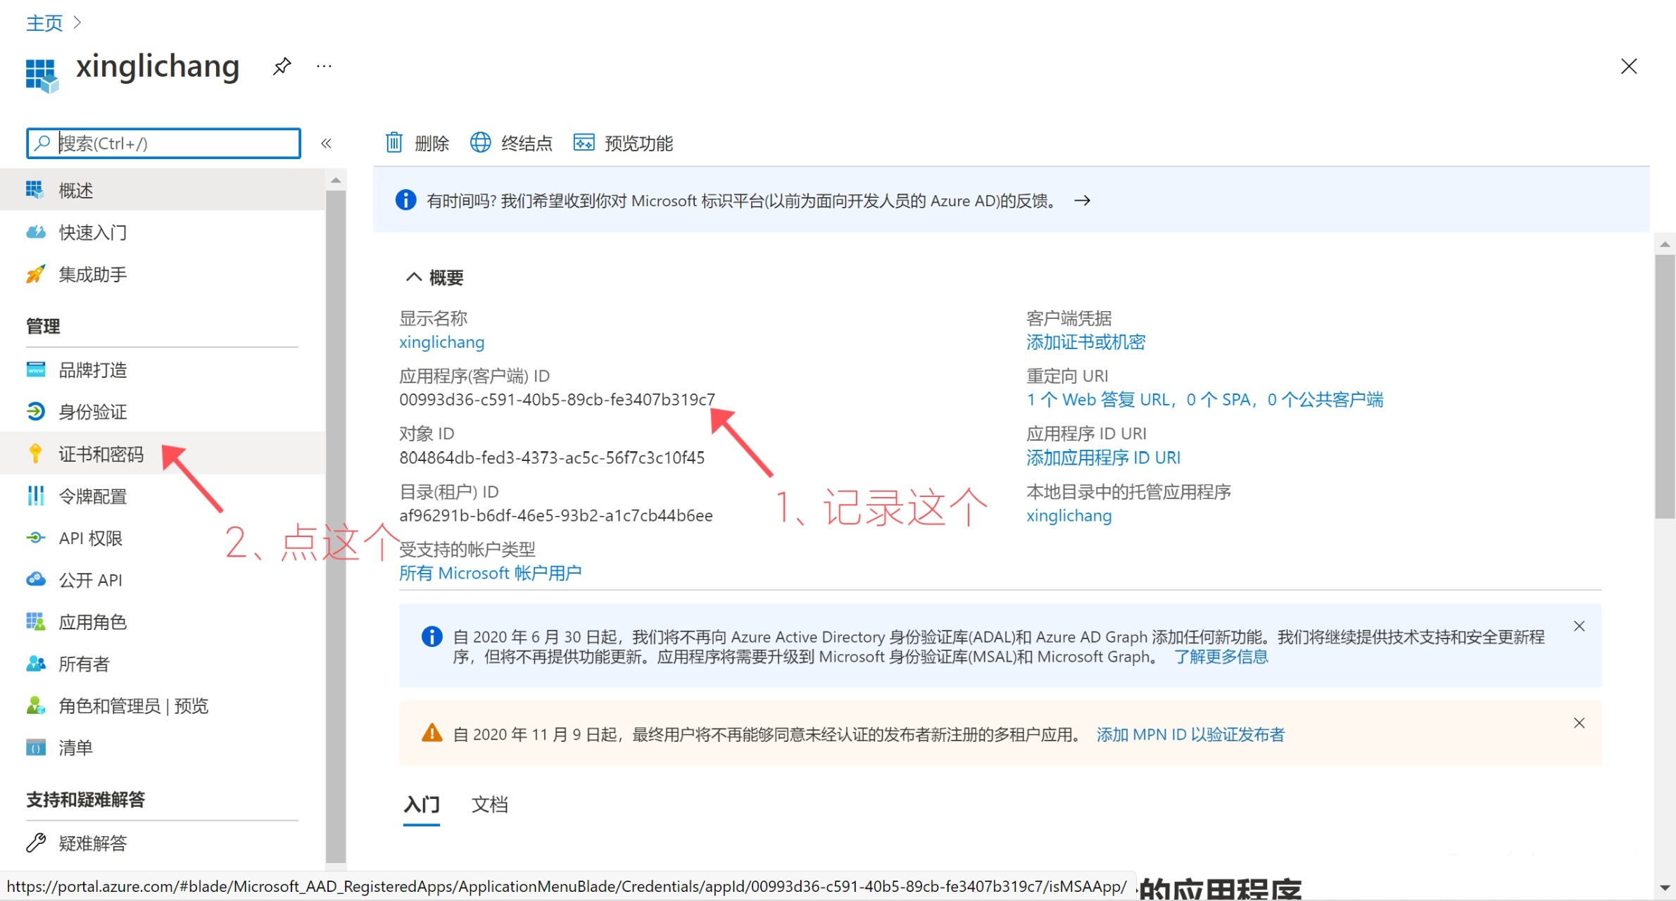Click the 应用角色 icon
The width and height of the screenshot is (1676, 901).
[36, 622]
